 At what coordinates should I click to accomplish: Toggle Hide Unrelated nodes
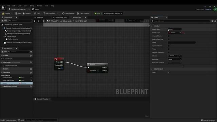coord(49,14)
